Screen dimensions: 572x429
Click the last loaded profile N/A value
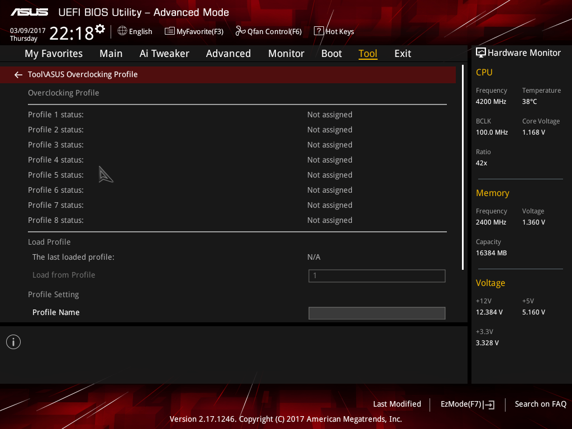(314, 257)
